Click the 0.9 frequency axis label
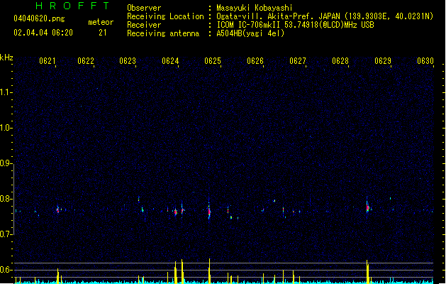 tap(6, 163)
